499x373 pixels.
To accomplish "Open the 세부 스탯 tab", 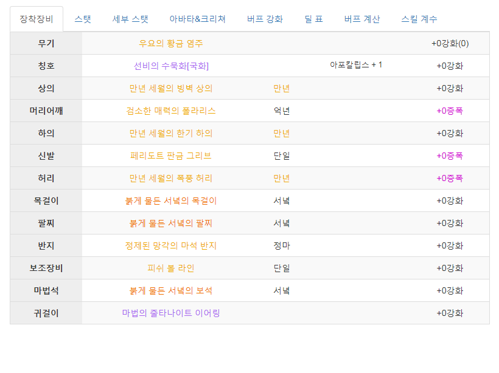I will (130, 19).
